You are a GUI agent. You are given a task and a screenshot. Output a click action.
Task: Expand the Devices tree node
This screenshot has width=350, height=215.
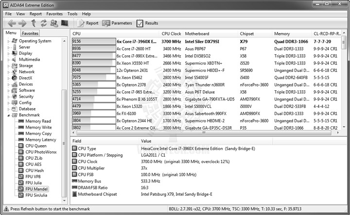(8, 84)
